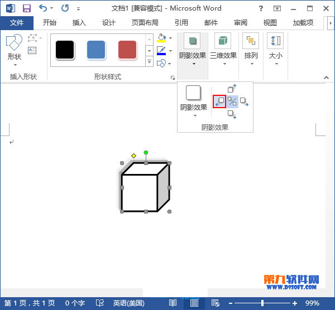335x310 pixels.
Task: Nudge shadow down
Action: tap(232, 114)
